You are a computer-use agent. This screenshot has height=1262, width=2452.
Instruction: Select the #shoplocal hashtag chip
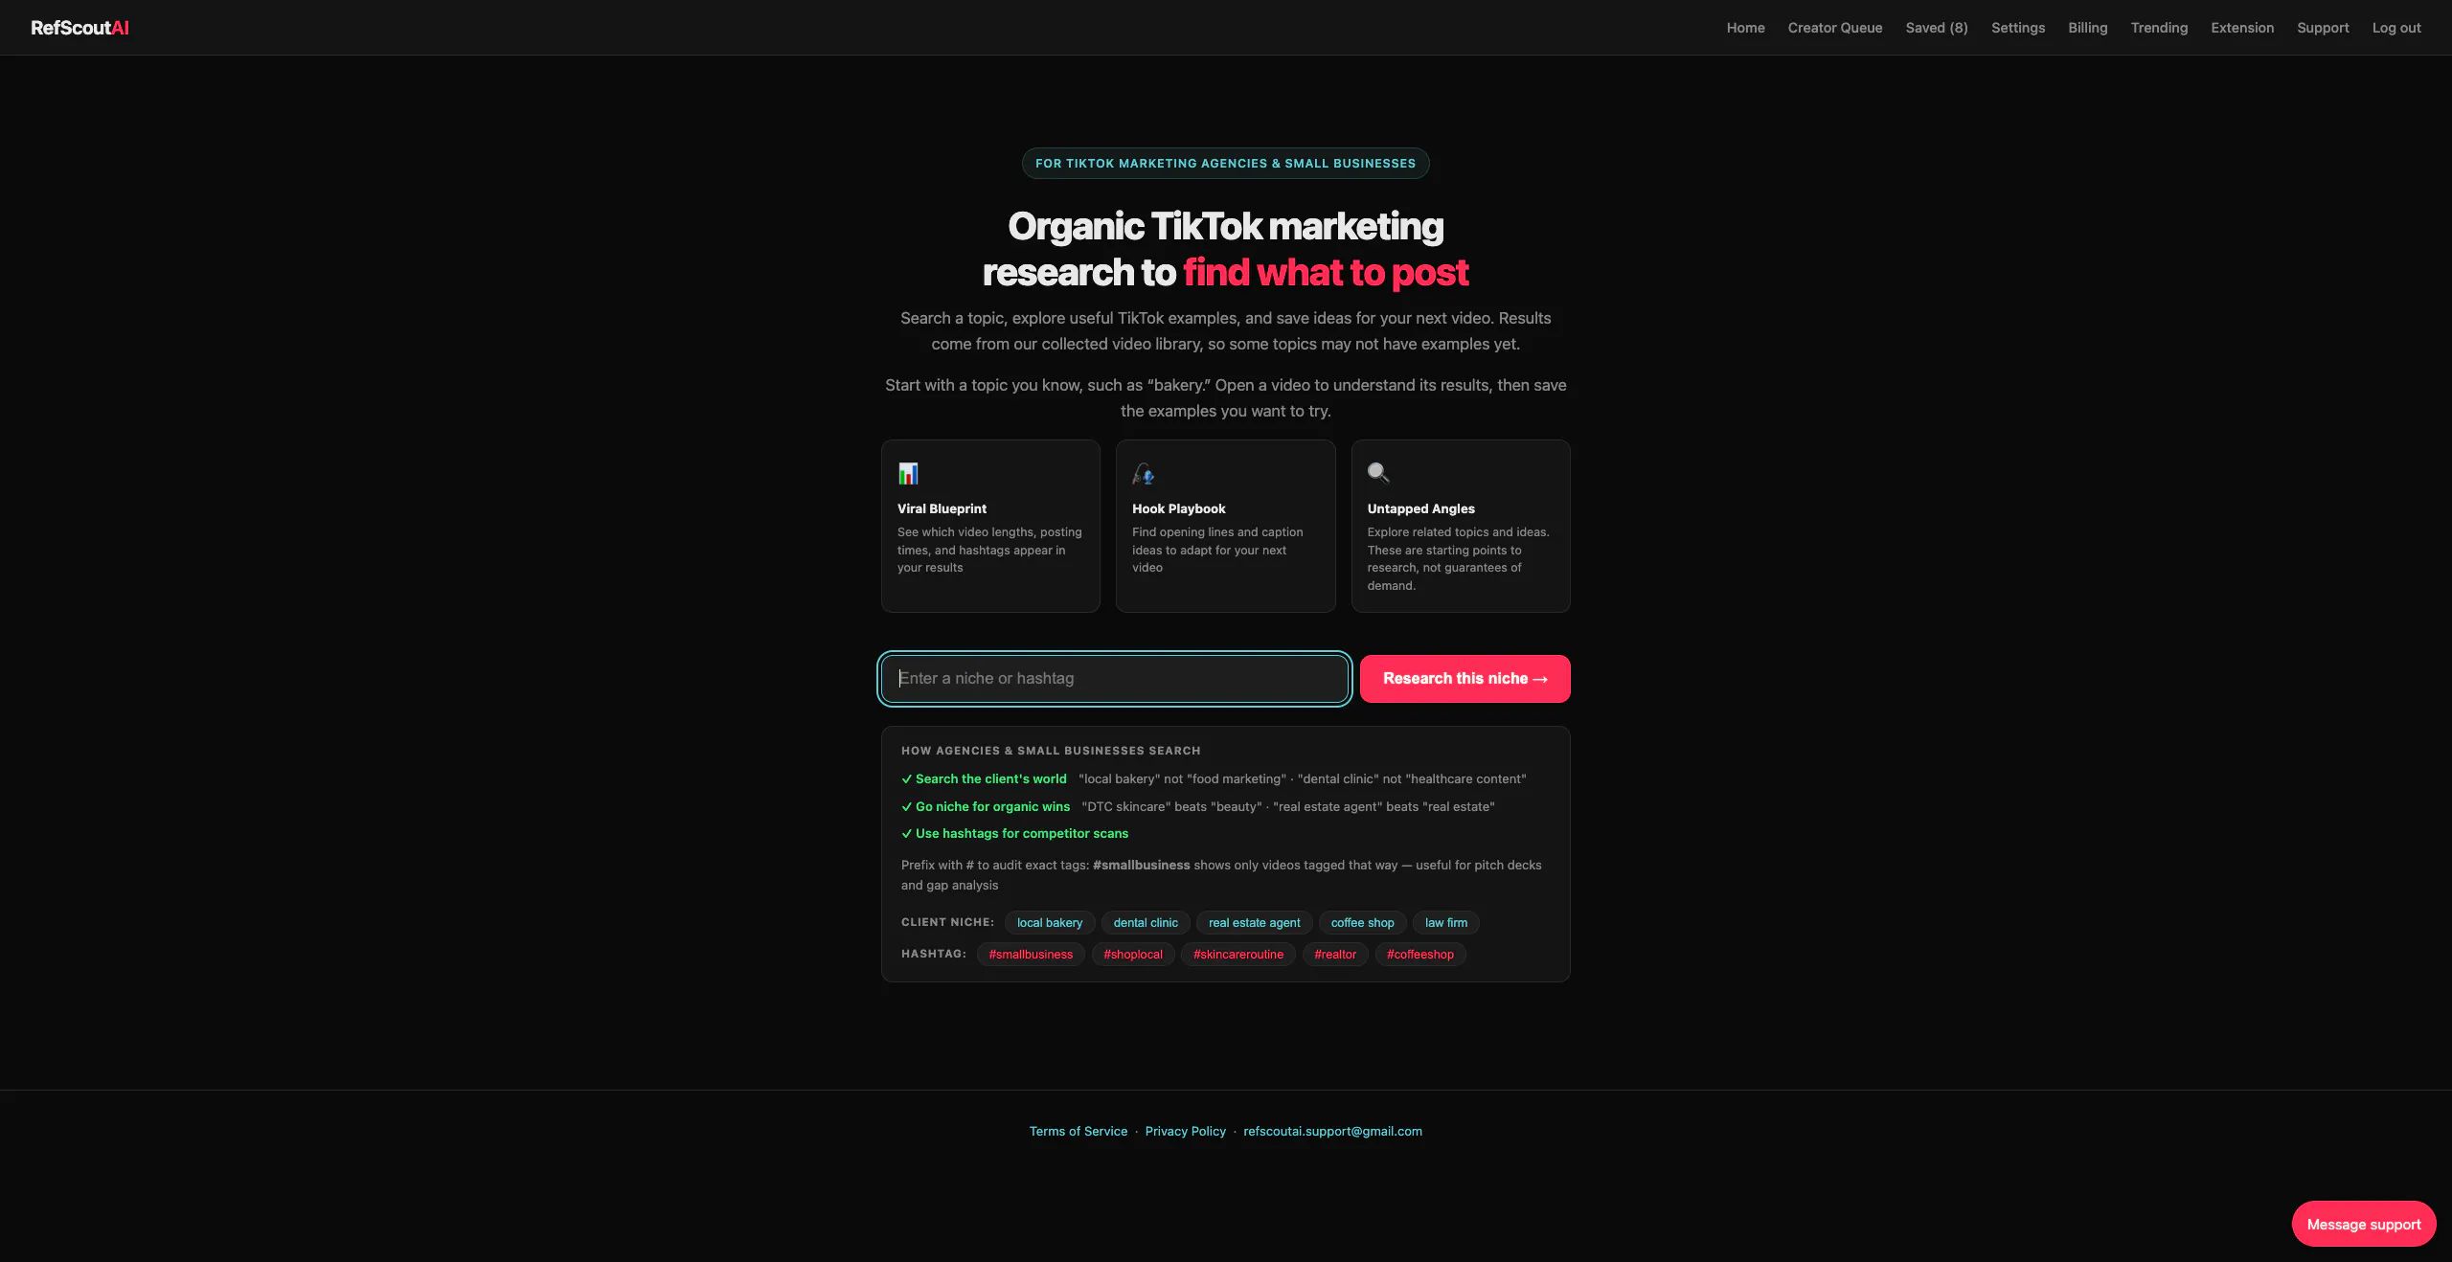tap(1133, 955)
